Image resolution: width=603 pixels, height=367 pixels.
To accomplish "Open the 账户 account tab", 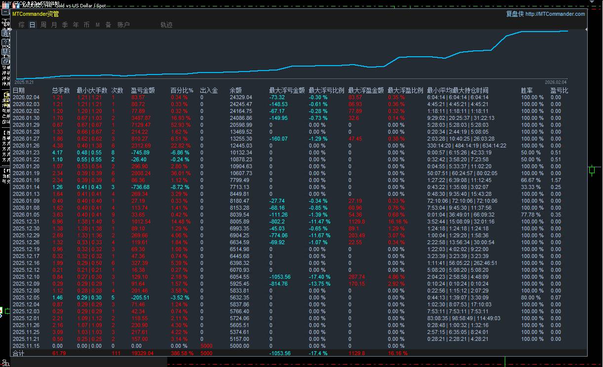I will [x=123, y=25].
